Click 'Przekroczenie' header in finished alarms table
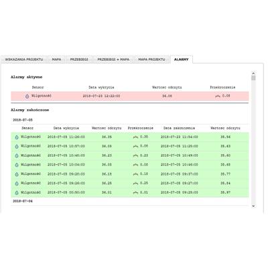268x268 pixels. pyautogui.click(x=141, y=128)
